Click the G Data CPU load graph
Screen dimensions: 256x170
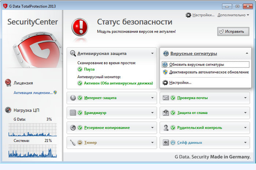33,130
